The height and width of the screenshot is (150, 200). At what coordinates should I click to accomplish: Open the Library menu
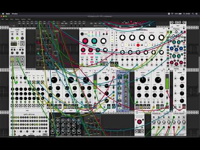(x=23, y=19)
